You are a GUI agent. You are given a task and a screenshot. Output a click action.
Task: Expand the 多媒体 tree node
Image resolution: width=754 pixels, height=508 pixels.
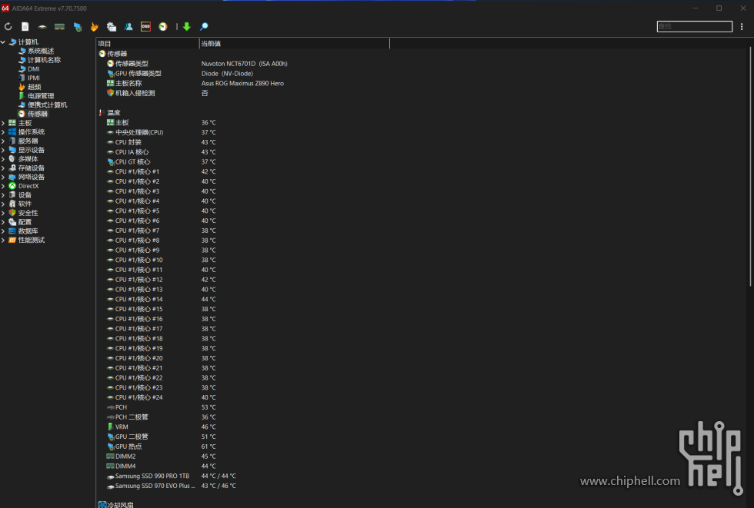click(3, 159)
